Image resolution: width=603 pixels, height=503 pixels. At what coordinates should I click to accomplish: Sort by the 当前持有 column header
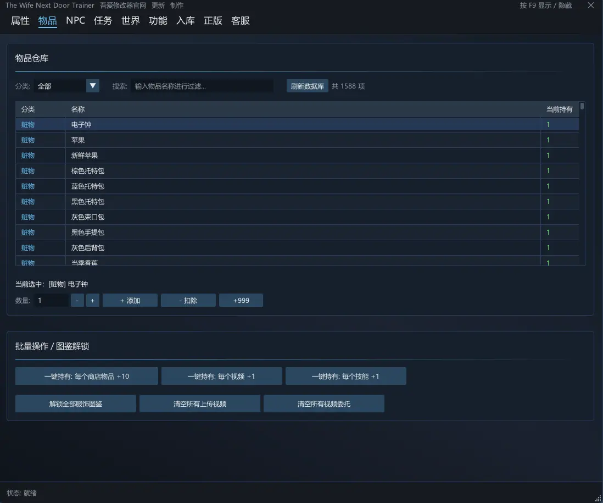coord(560,109)
